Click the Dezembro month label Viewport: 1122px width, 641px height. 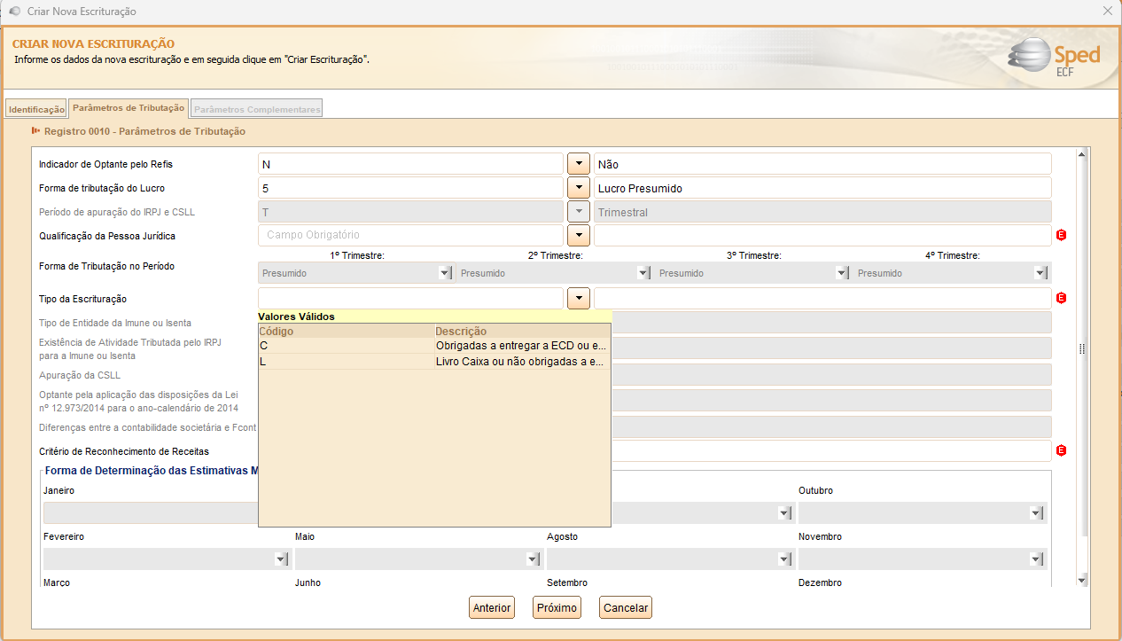tap(820, 582)
